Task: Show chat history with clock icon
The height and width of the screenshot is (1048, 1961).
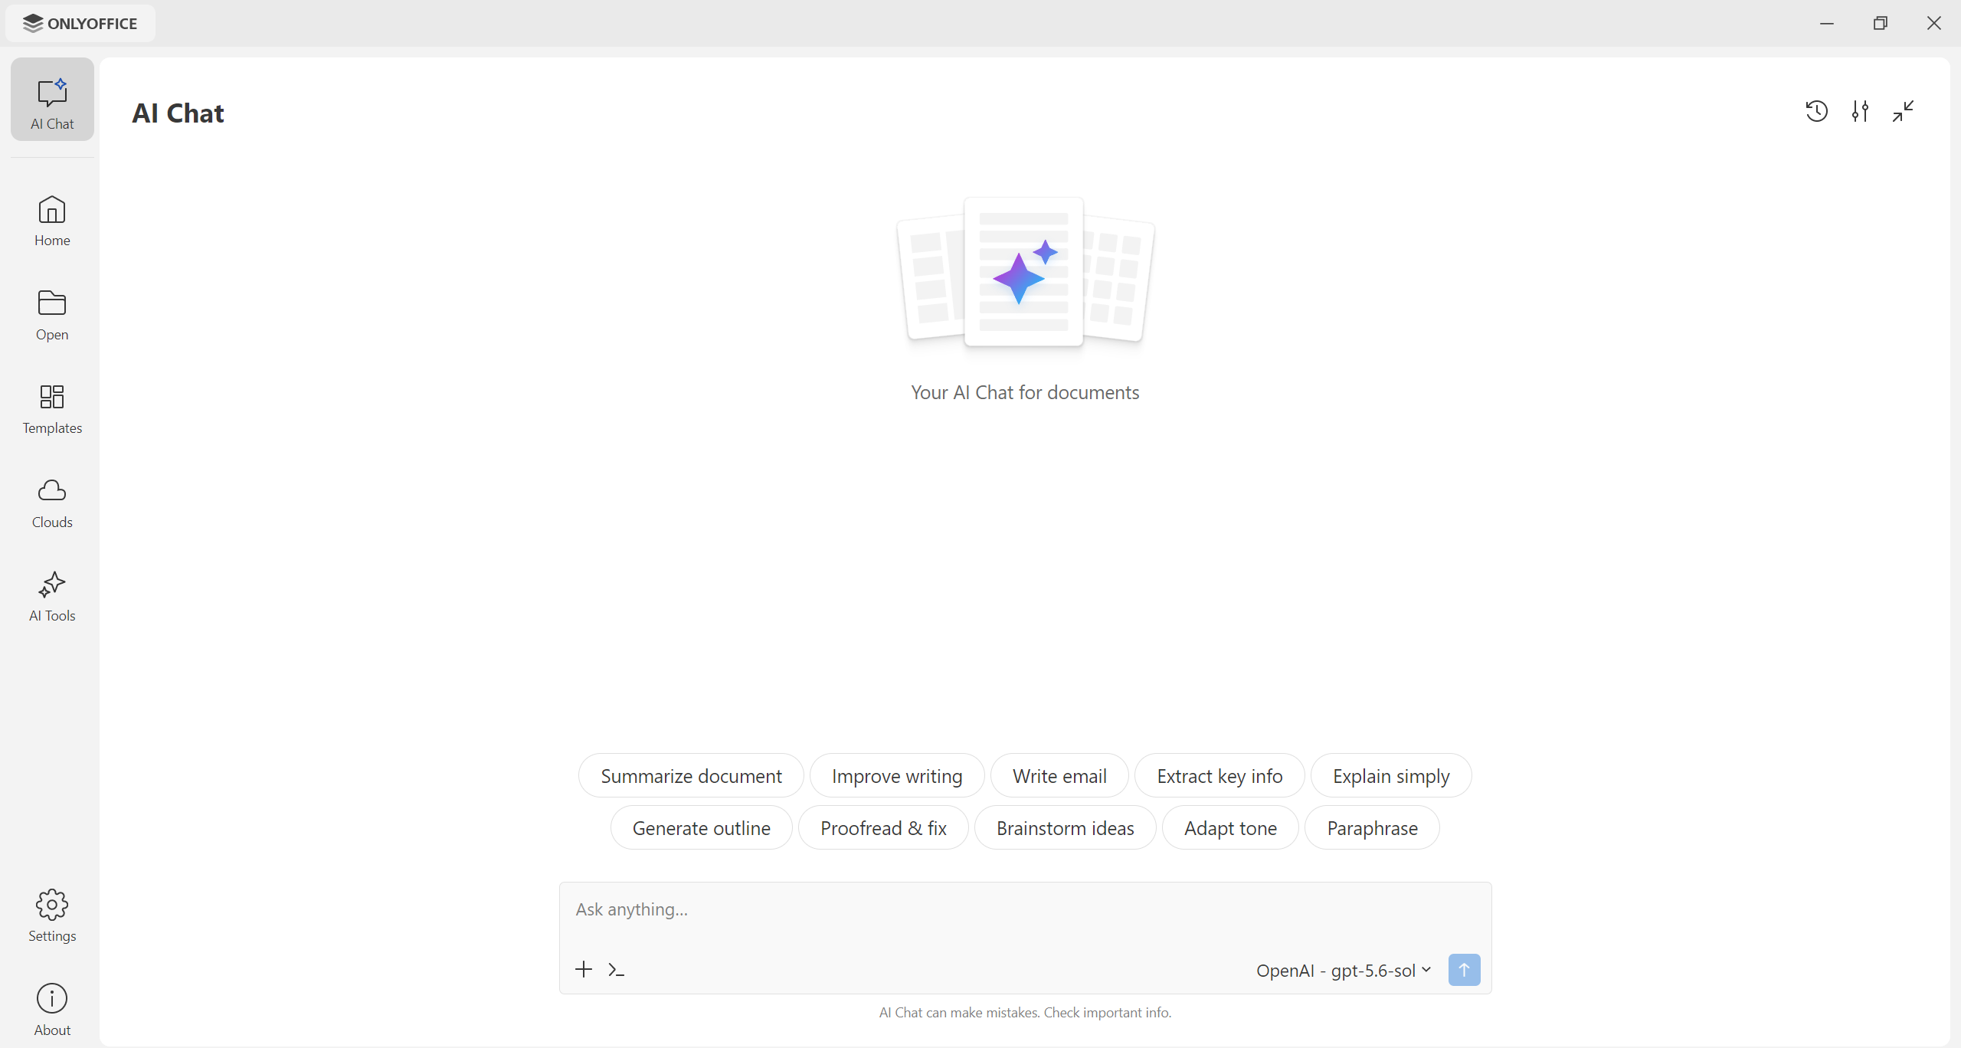Action: (1817, 112)
